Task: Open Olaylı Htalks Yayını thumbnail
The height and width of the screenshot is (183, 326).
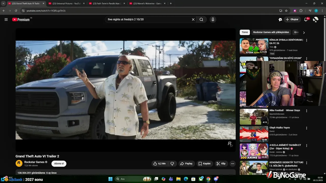Action: point(254,134)
